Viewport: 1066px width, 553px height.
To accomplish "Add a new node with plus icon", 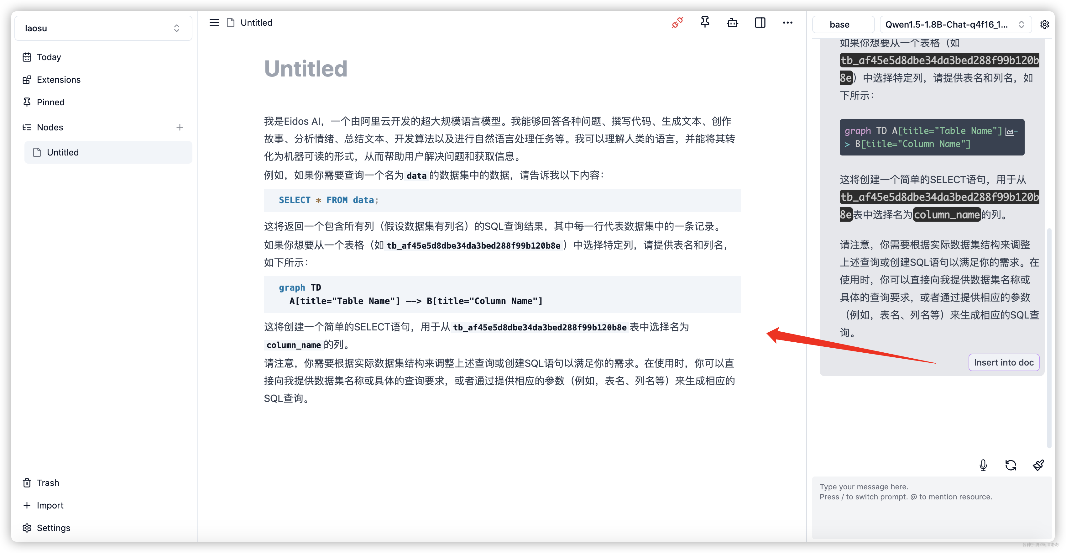I will pos(180,128).
